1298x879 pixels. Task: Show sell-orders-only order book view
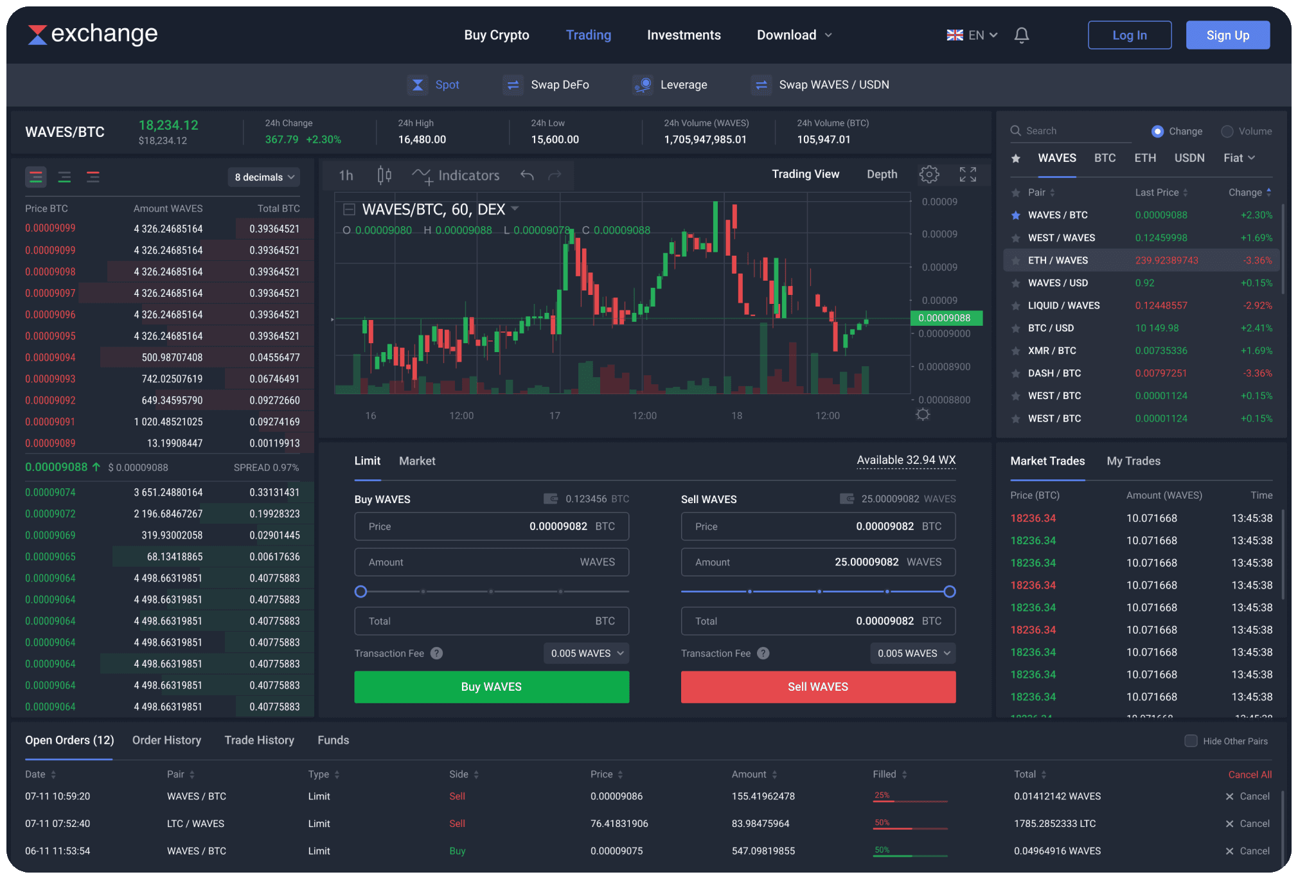pos(93,177)
